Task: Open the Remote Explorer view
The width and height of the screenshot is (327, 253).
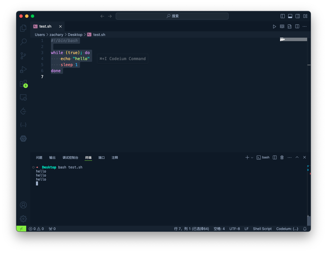Action: [23, 97]
